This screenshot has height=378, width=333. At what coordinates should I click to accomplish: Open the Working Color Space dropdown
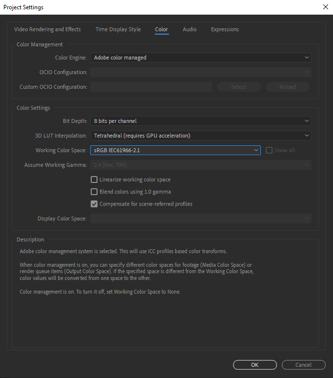tap(176, 150)
